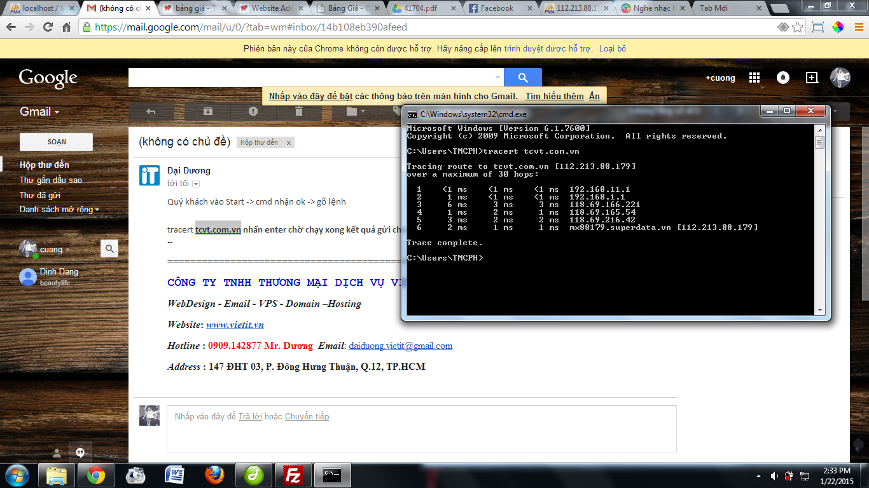The height and width of the screenshot is (488, 869).
Task: Select the Dinh Dang chat contact
Action: [59, 276]
